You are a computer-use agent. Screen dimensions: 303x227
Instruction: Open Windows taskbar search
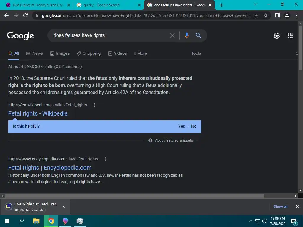[x=21, y=221]
